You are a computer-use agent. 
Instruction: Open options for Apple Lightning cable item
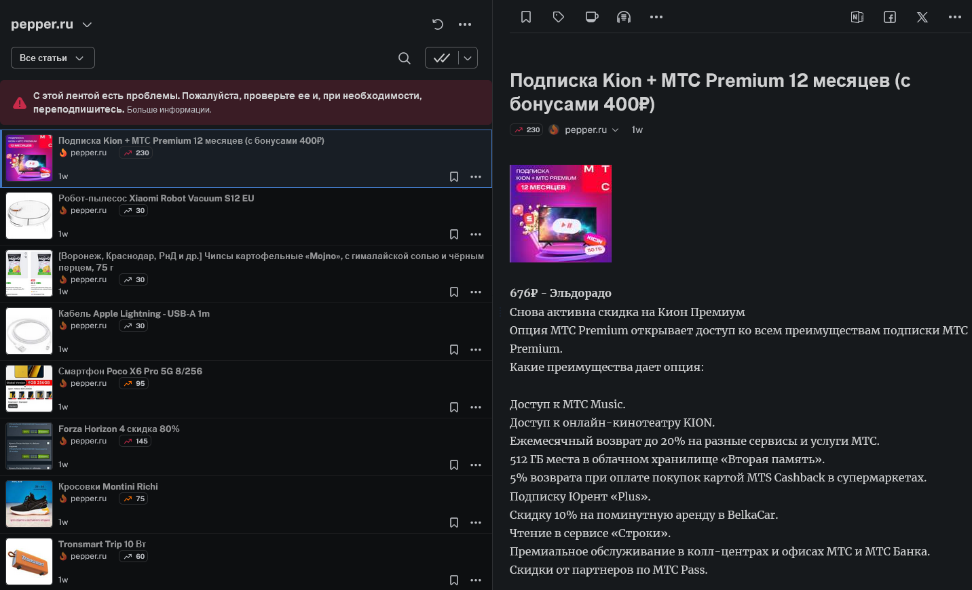point(476,349)
